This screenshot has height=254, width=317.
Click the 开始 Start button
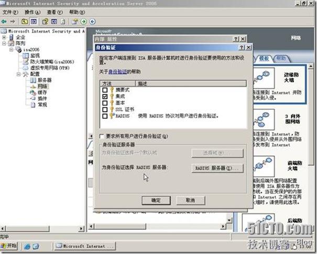point(9,246)
